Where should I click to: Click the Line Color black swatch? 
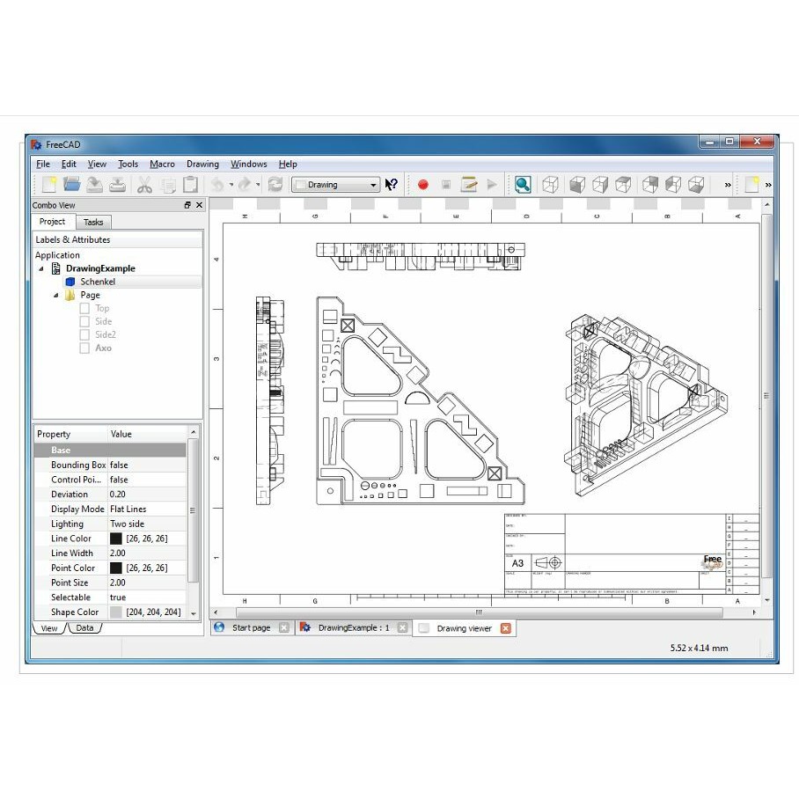pyautogui.click(x=116, y=539)
